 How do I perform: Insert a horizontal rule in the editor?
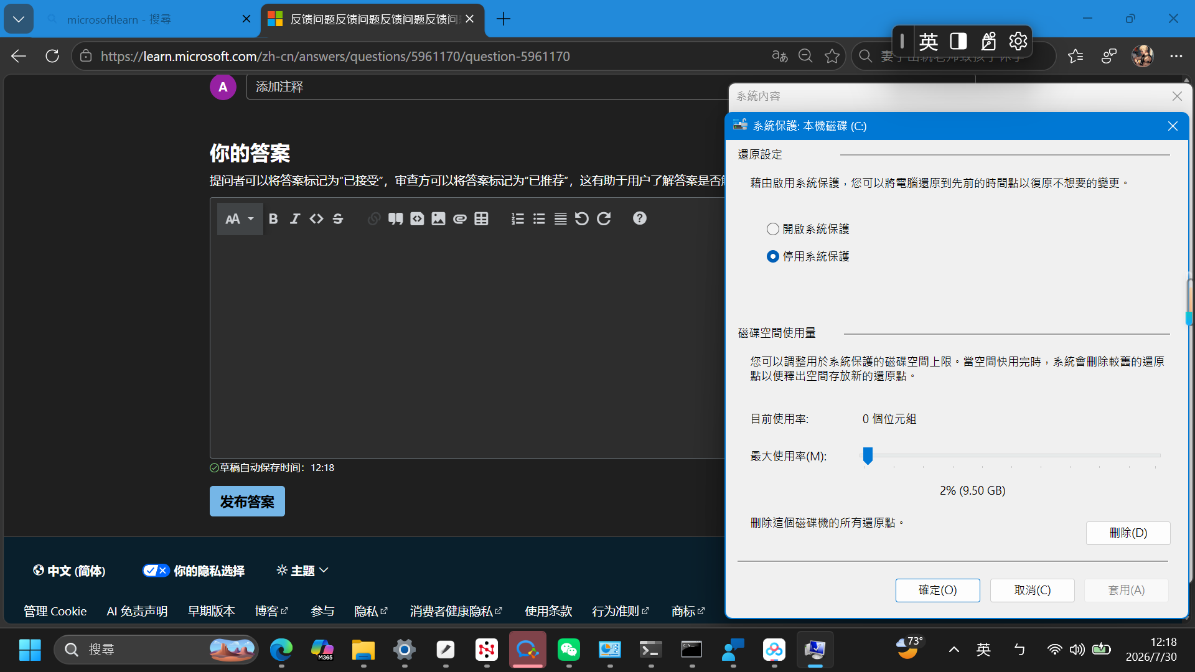pyautogui.click(x=560, y=219)
